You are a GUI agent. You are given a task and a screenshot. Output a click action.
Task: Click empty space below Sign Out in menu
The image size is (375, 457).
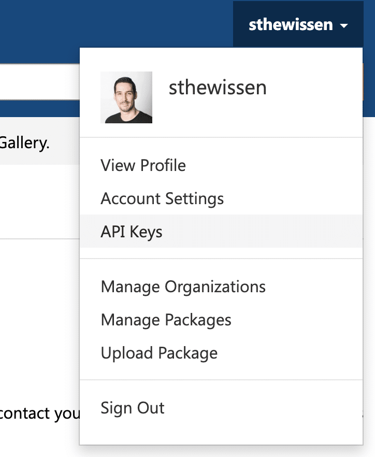[x=221, y=433]
